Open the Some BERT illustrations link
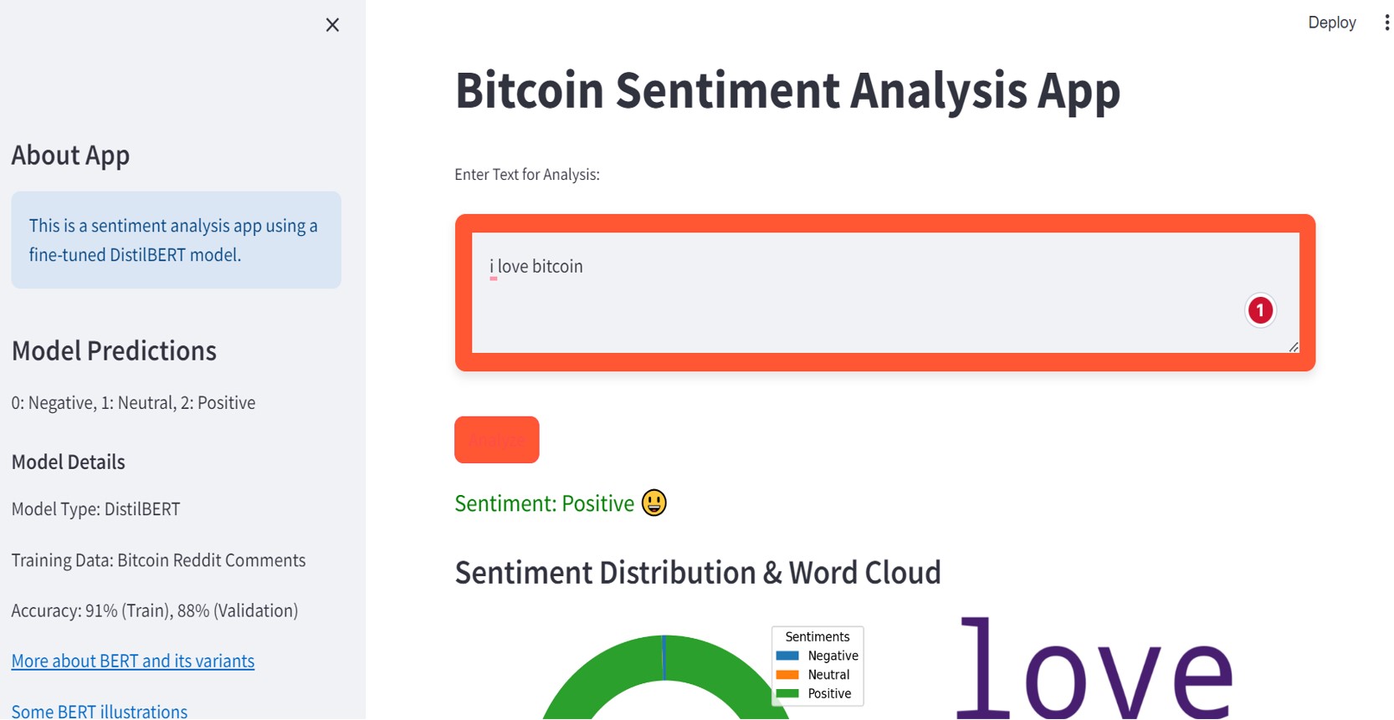 (x=100, y=711)
